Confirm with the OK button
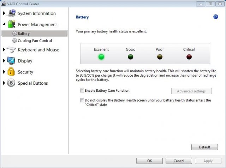Viewport: 226px width, 168px height. point(149,161)
